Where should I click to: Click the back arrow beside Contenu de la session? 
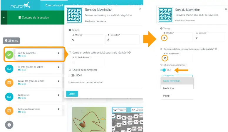(x=4, y=18)
